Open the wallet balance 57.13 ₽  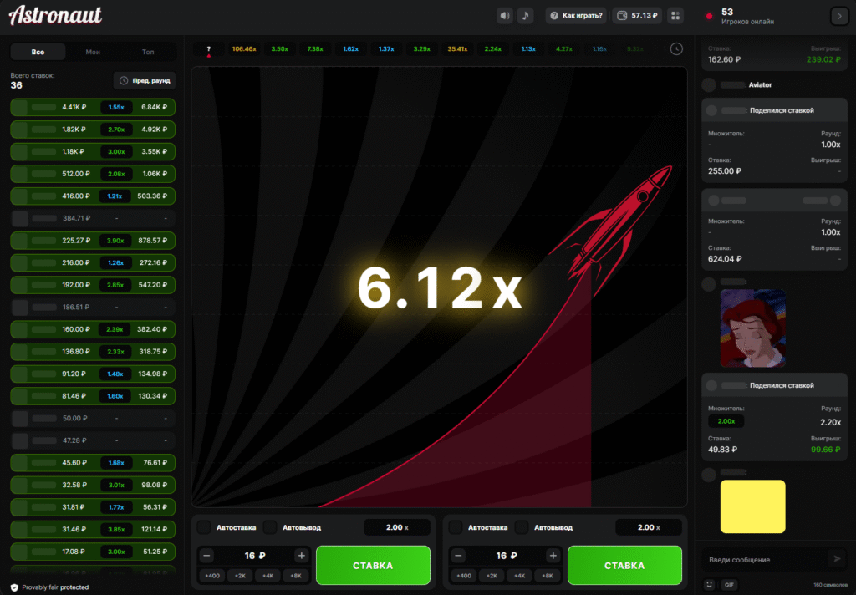636,15
